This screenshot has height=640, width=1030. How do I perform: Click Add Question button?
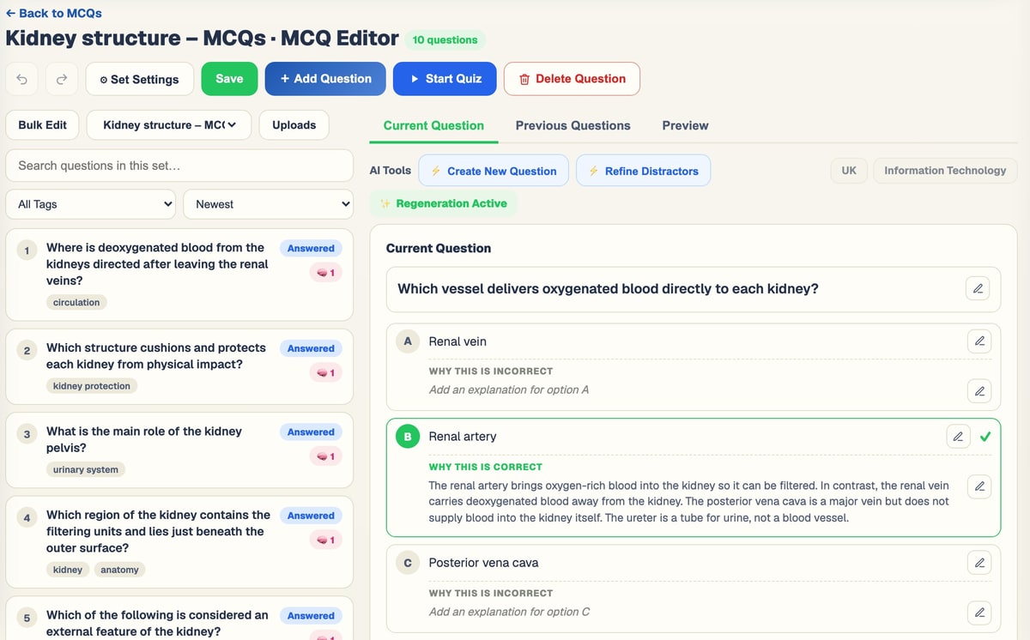click(x=325, y=79)
